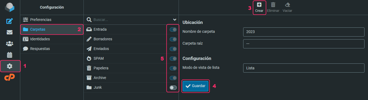Click the Guardar button
This screenshot has height=100, width=368.
pyautogui.click(x=196, y=86)
